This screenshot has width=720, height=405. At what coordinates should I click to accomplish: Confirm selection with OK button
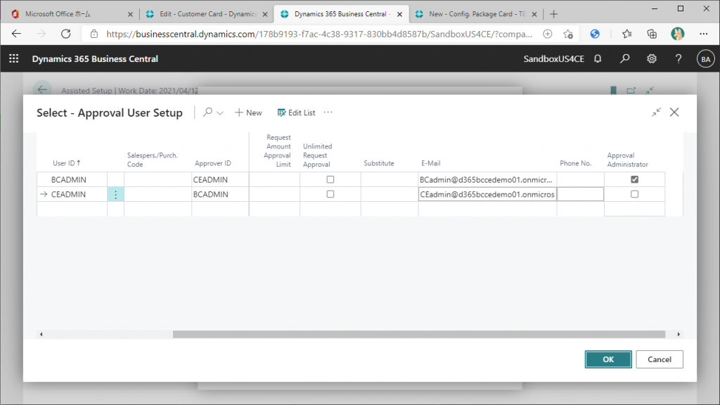608,359
